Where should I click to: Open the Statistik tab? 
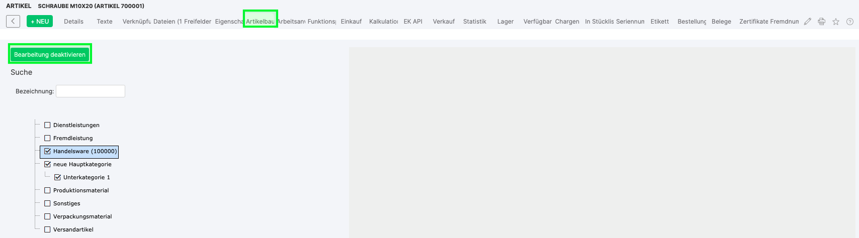pos(474,22)
